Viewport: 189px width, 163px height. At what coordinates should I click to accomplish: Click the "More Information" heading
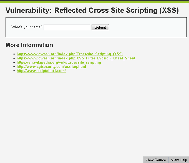pyautogui.click(x=29, y=45)
